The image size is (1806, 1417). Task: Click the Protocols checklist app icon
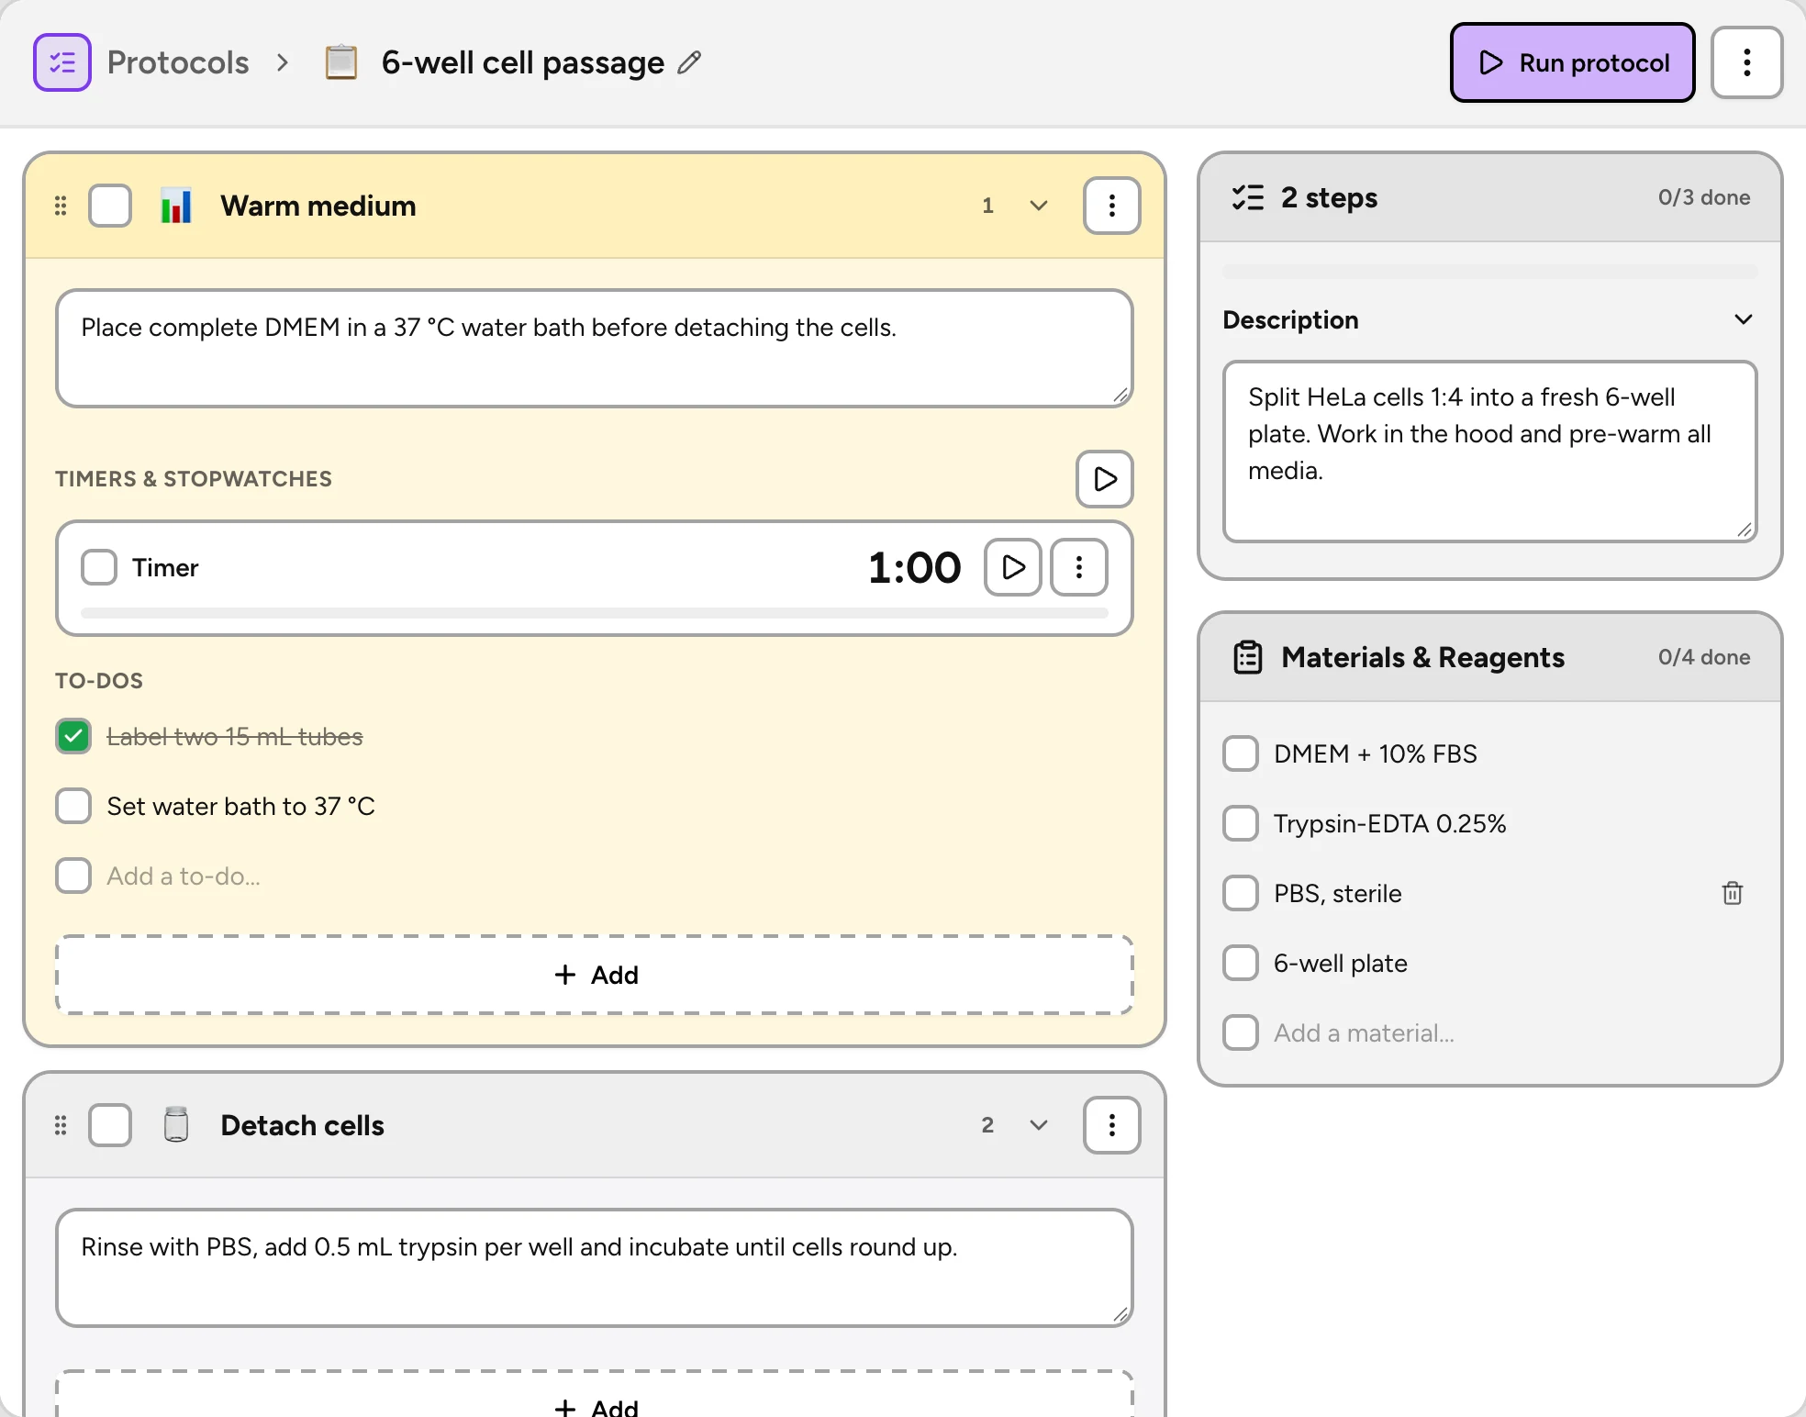(x=62, y=62)
